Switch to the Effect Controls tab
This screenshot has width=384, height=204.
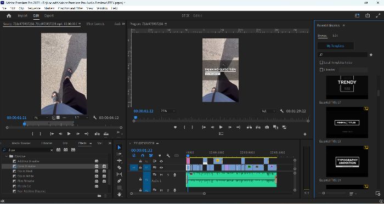[95, 24]
